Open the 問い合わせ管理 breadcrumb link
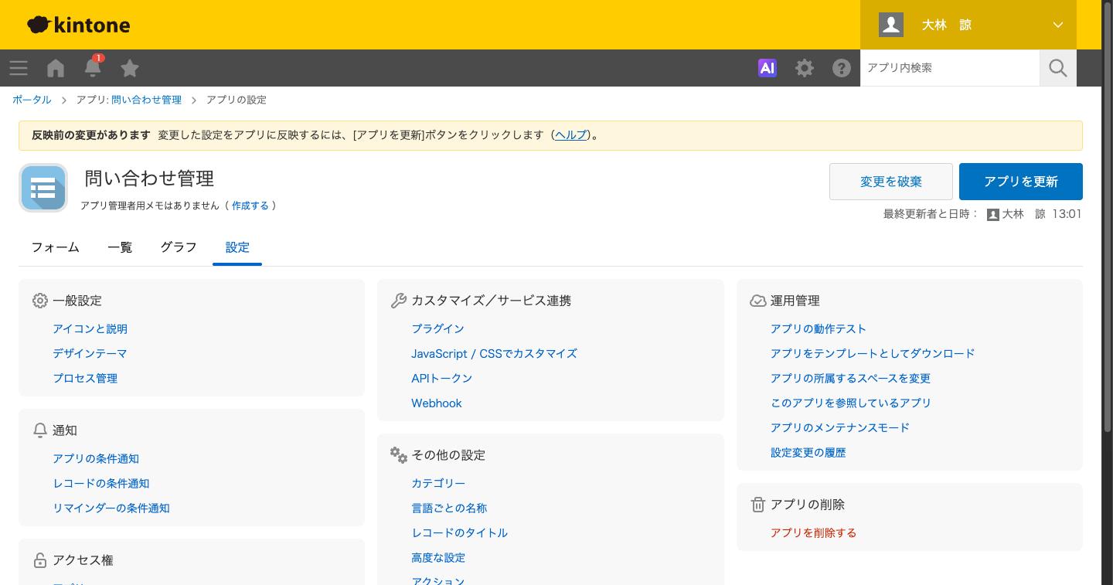 click(146, 100)
